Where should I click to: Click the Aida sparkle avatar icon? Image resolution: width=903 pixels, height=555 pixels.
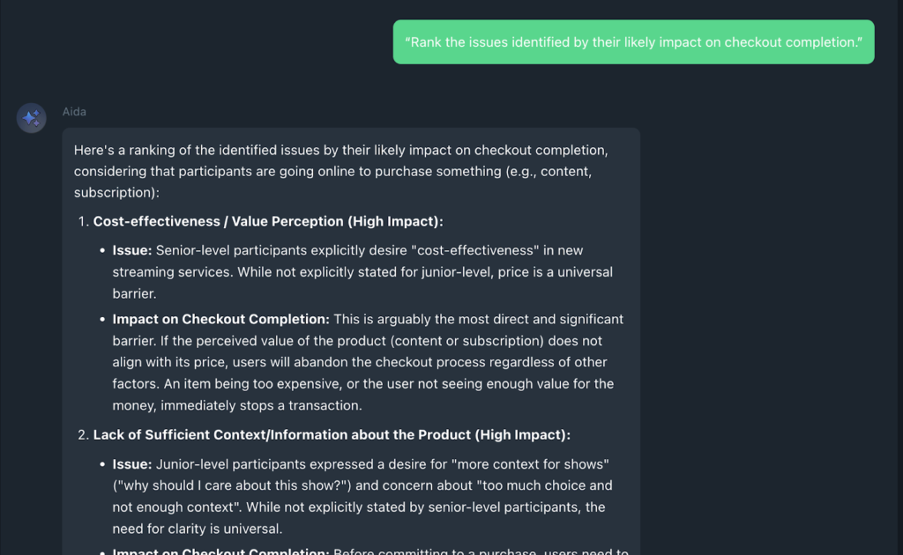(32, 118)
